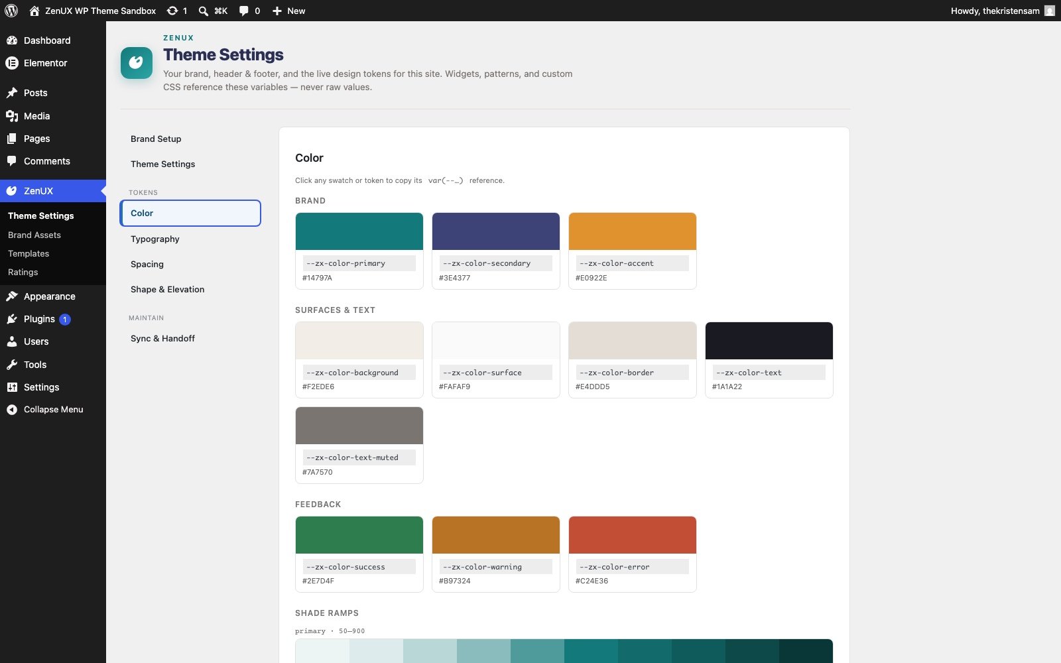Switch to the Typography tab
The width and height of the screenshot is (1061, 663).
(190, 239)
